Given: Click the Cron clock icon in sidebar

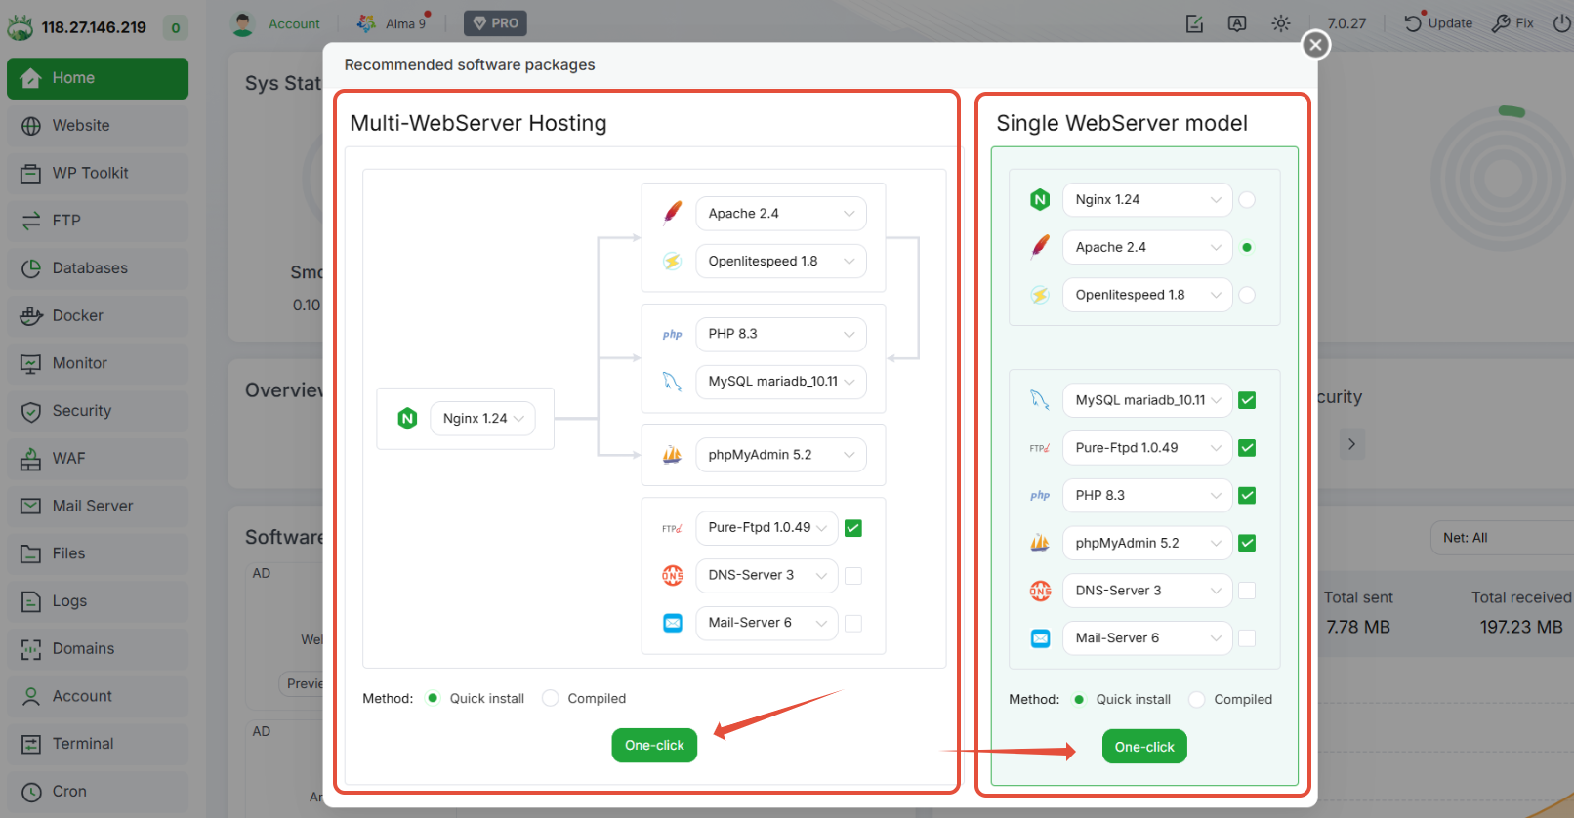Looking at the screenshot, I should pos(31,792).
